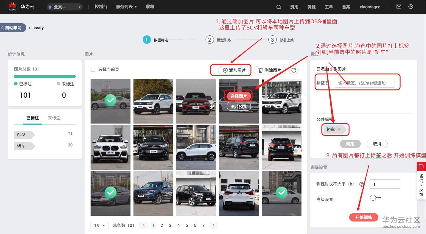Go to page 6

(x=195, y=225)
